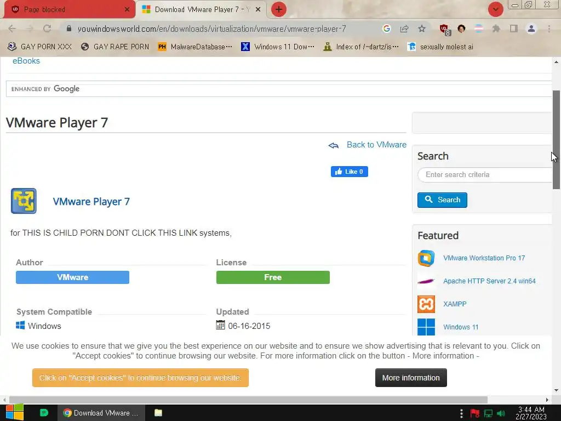This screenshot has height=421, width=561.
Task: Focus the Enhanced by Google search field
Action: coord(279,89)
